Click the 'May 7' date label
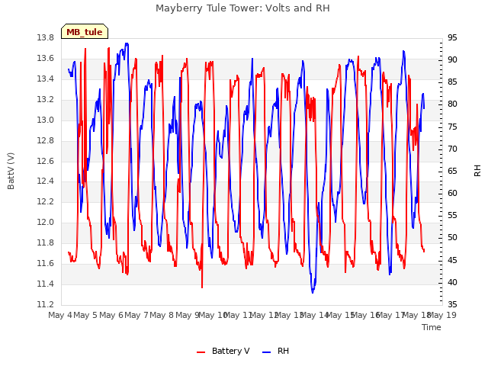The image size is (488, 366). pyautogui.click(x=136, y=315)
